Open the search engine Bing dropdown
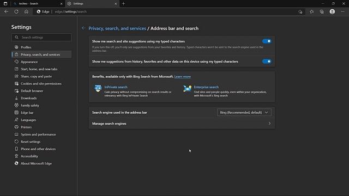This screenshot has height=196, width=349. pyautogui.click(x=244, y=113)
